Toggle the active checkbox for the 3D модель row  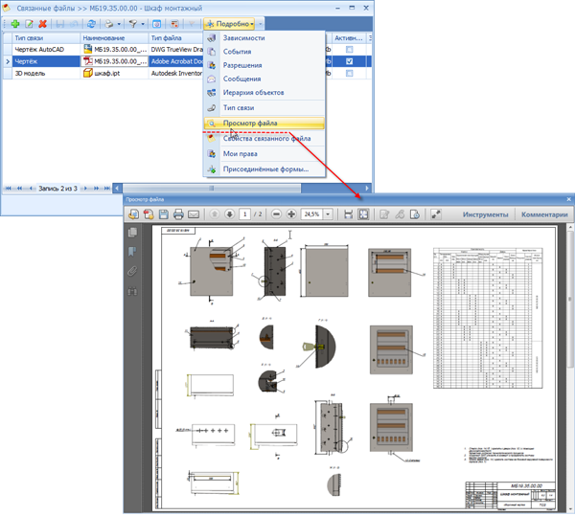(349, 73)
